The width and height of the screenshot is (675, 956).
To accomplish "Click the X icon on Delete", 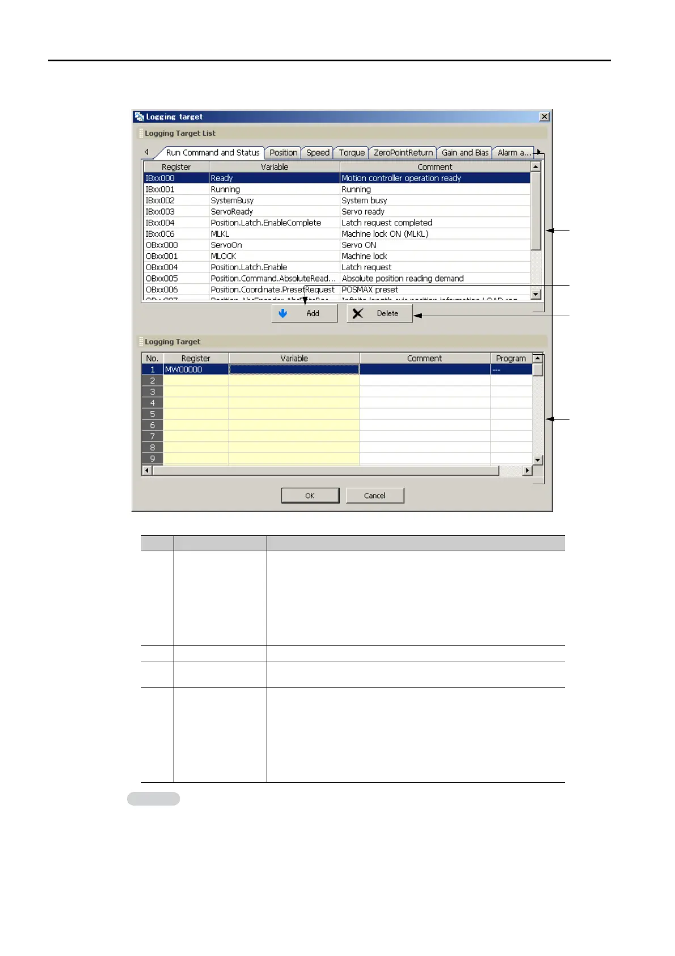I will coord(357,313).
